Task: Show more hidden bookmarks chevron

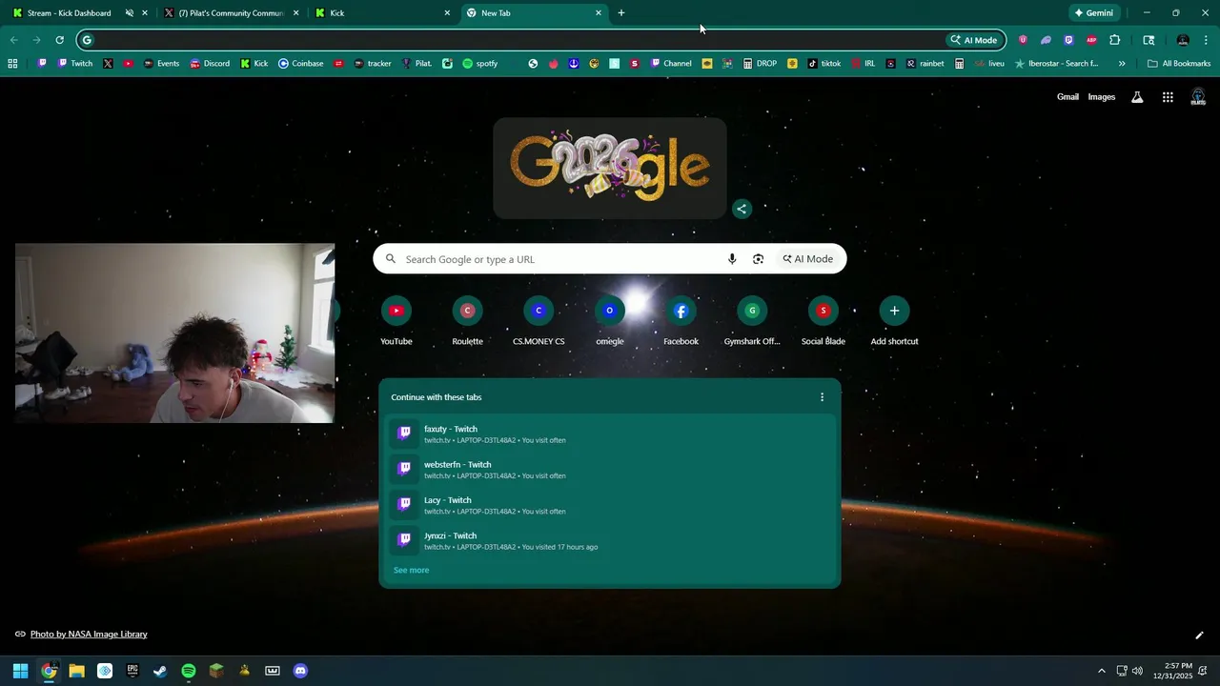Action: coord(1122,64)
